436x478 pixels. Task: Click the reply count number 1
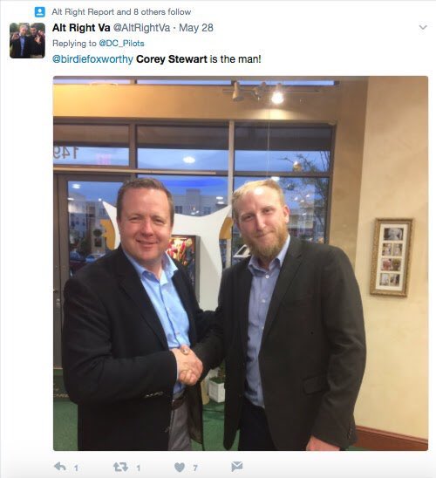coord(76,468)
